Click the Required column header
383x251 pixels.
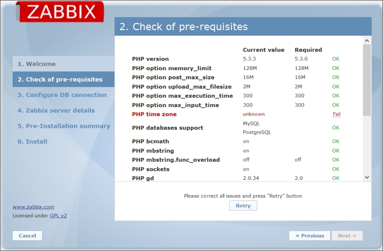click(x=308, y=50)
